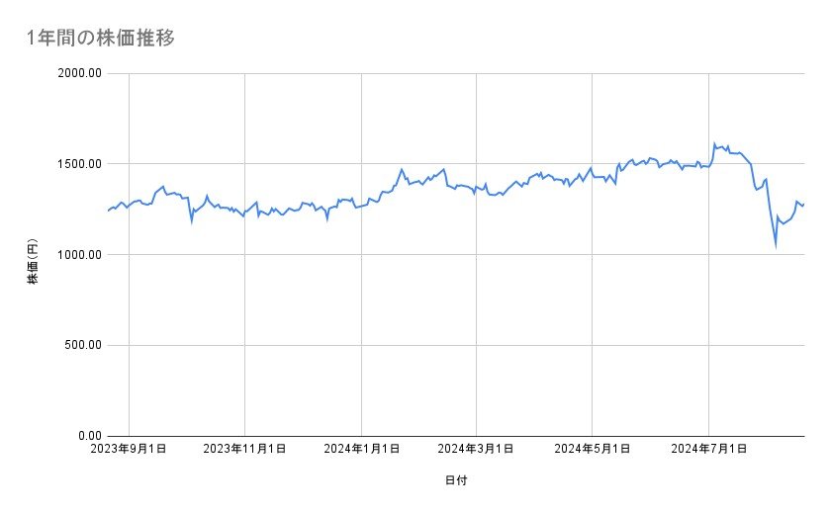The height and width of the screenshot is (513, 830).
Task: Select the first data point of the line
Action: [x=107, y=211]
